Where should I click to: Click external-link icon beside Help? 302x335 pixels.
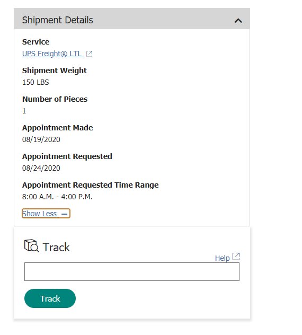click(x=236, y=257)
